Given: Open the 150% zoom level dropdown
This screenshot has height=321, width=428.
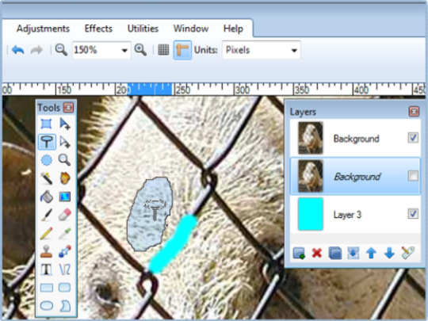Looking at the screenshot, I should [124, 51].
